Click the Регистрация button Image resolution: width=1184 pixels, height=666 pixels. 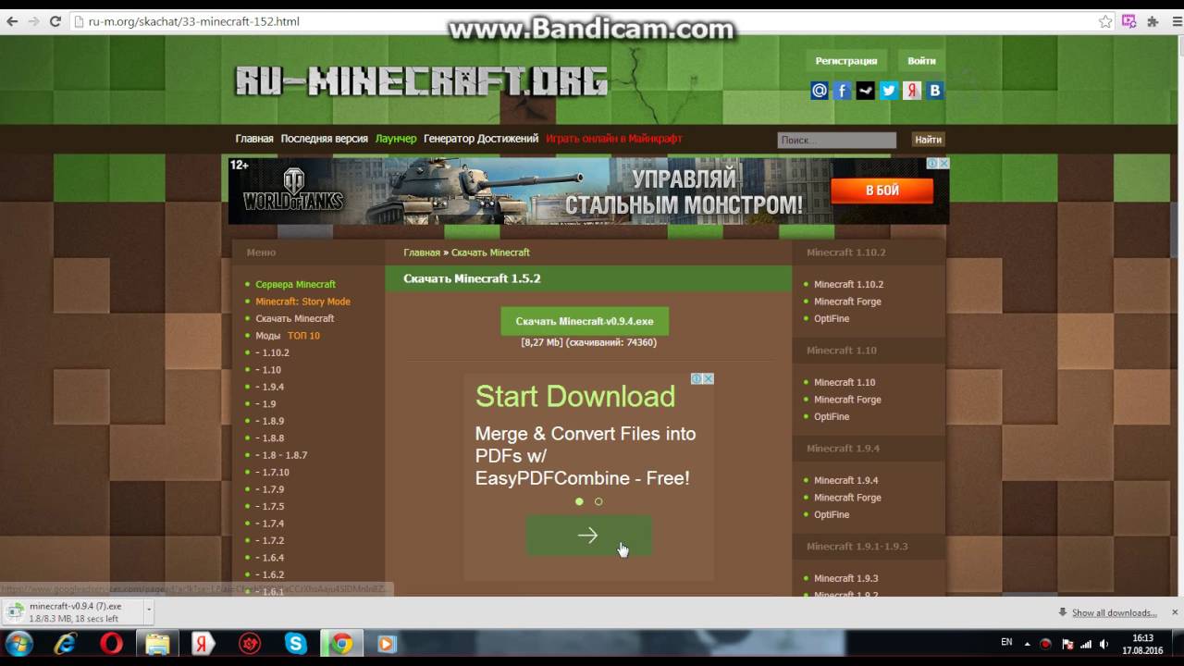846,61
